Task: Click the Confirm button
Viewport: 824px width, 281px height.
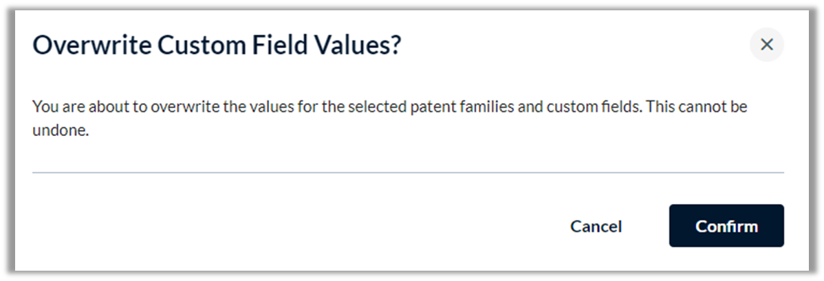Action: 726,226
